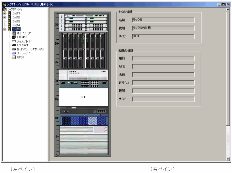Click the switch icon beside FC-SW1
This screenshot has width=232, height=173.
coord(13,45)
